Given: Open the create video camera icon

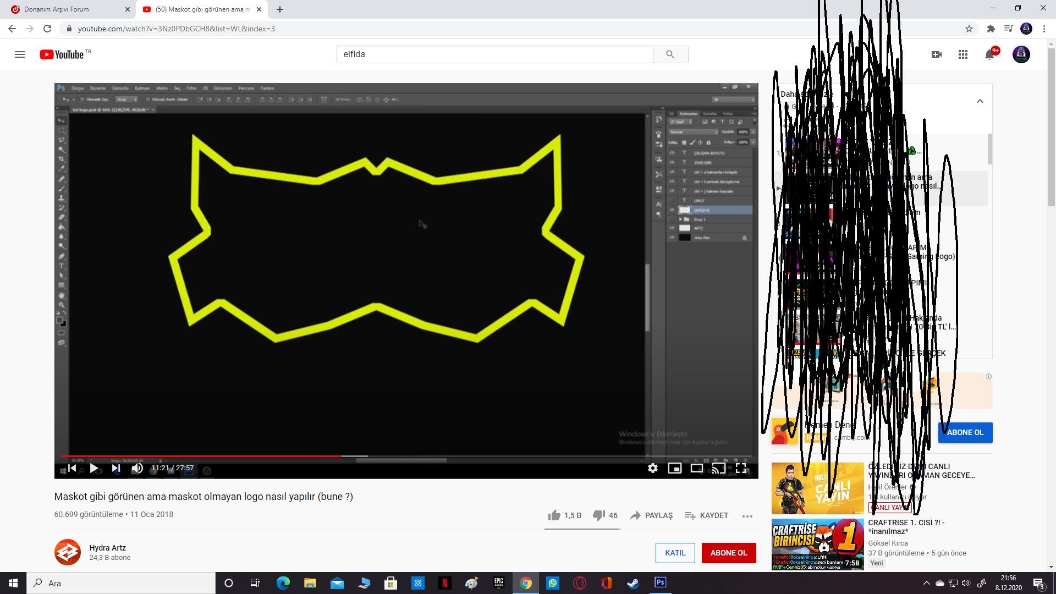Looking at the screenshot, I should point(937,54).
